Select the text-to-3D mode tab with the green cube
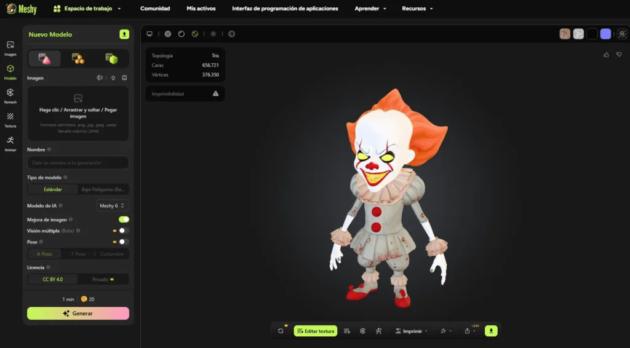The height and width of the screenshot is (348, 630). pyautogui.click(x=111, y=58)
